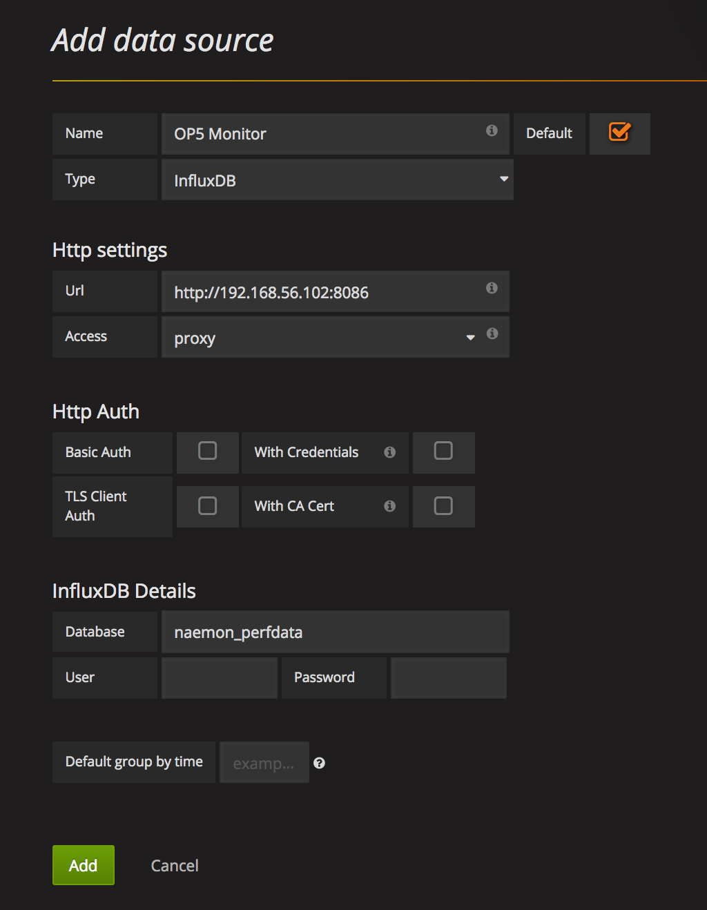Click the Http settings heading
The width and height of the screenshot is (707, 910).
[x=110, y=251]
